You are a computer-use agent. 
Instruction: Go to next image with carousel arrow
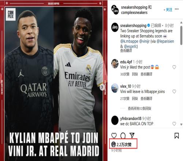(102, 87)
